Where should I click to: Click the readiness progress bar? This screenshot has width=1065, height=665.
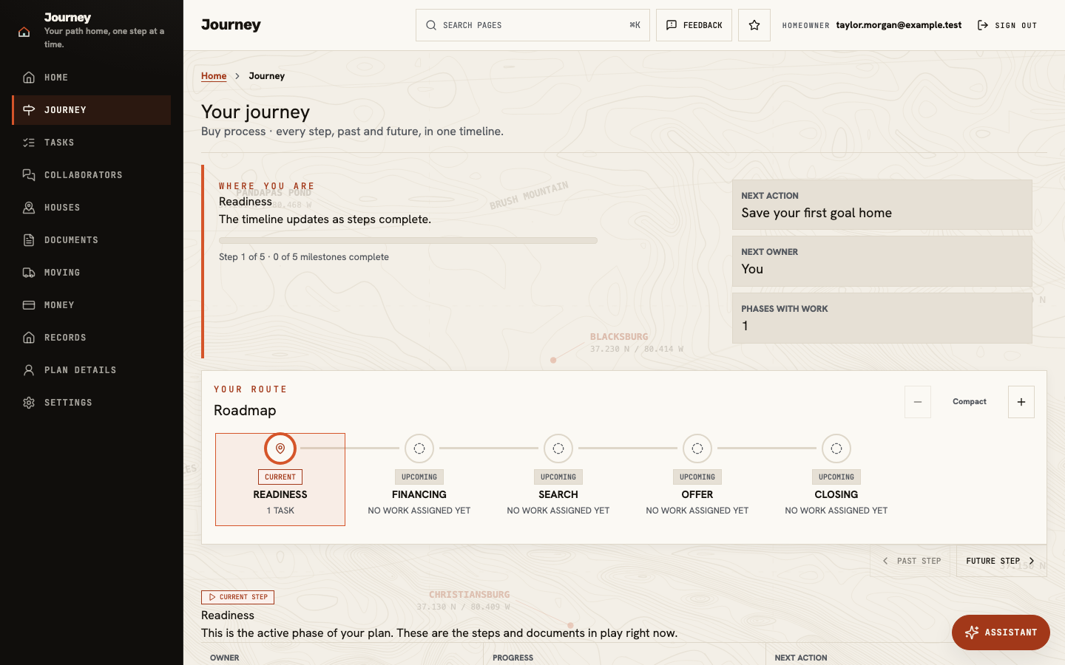[408, 241]
